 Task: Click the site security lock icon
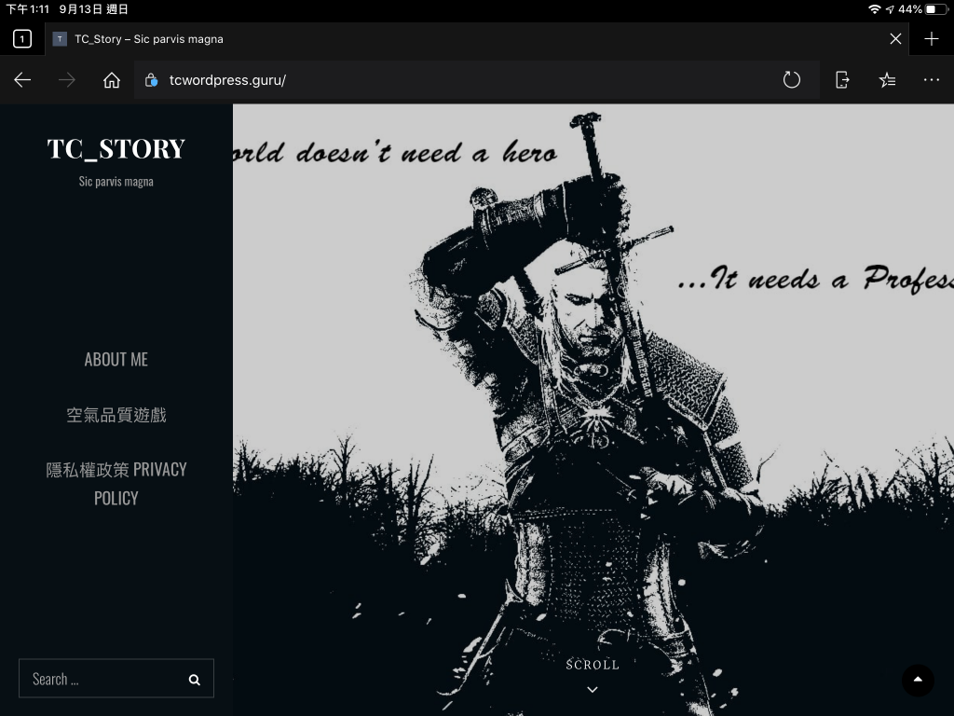tap(152, 80)
